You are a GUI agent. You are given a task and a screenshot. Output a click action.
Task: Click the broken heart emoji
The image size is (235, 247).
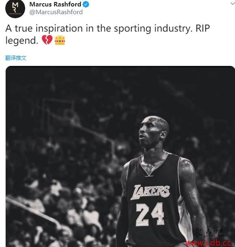pyautogui.click(x=47, y=40)
